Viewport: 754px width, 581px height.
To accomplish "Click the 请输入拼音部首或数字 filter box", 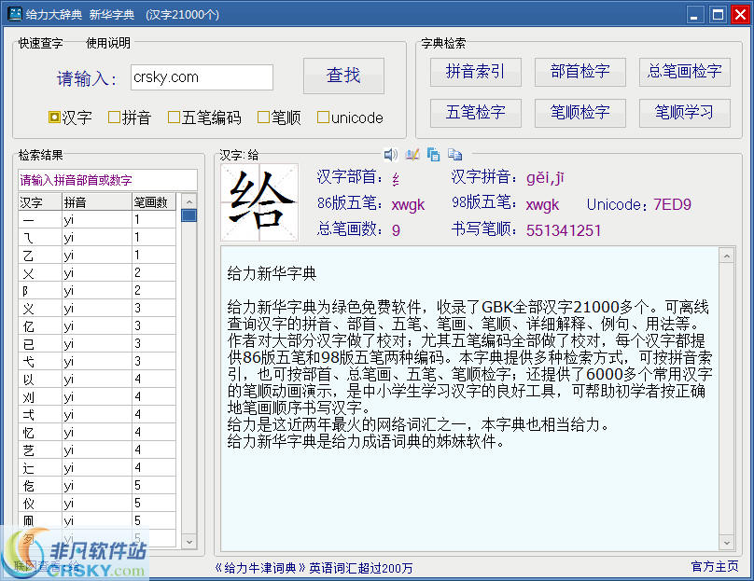I will (x=107, y=180).
